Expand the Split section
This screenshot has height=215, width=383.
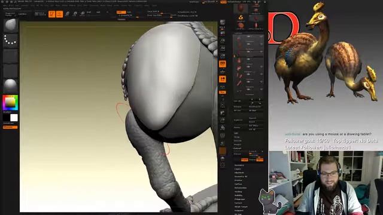point(236,133)
